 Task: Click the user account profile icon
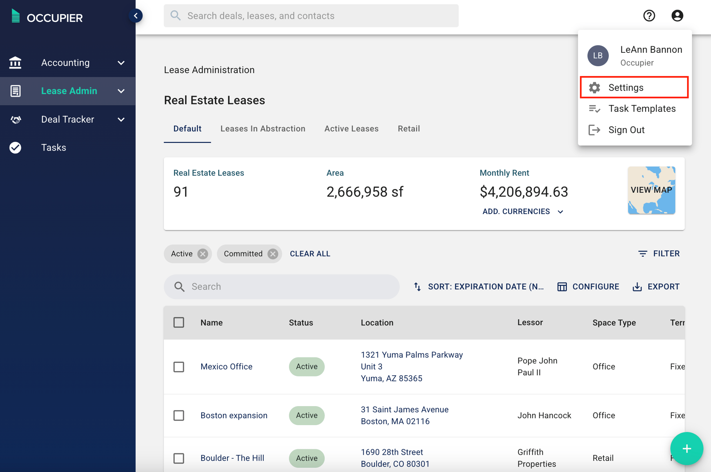pos(677,16)
